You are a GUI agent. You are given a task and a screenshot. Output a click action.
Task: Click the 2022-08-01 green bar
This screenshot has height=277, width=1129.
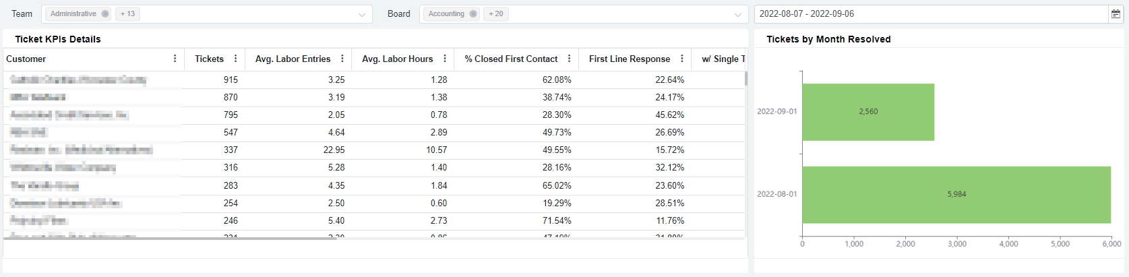point(956,194)
